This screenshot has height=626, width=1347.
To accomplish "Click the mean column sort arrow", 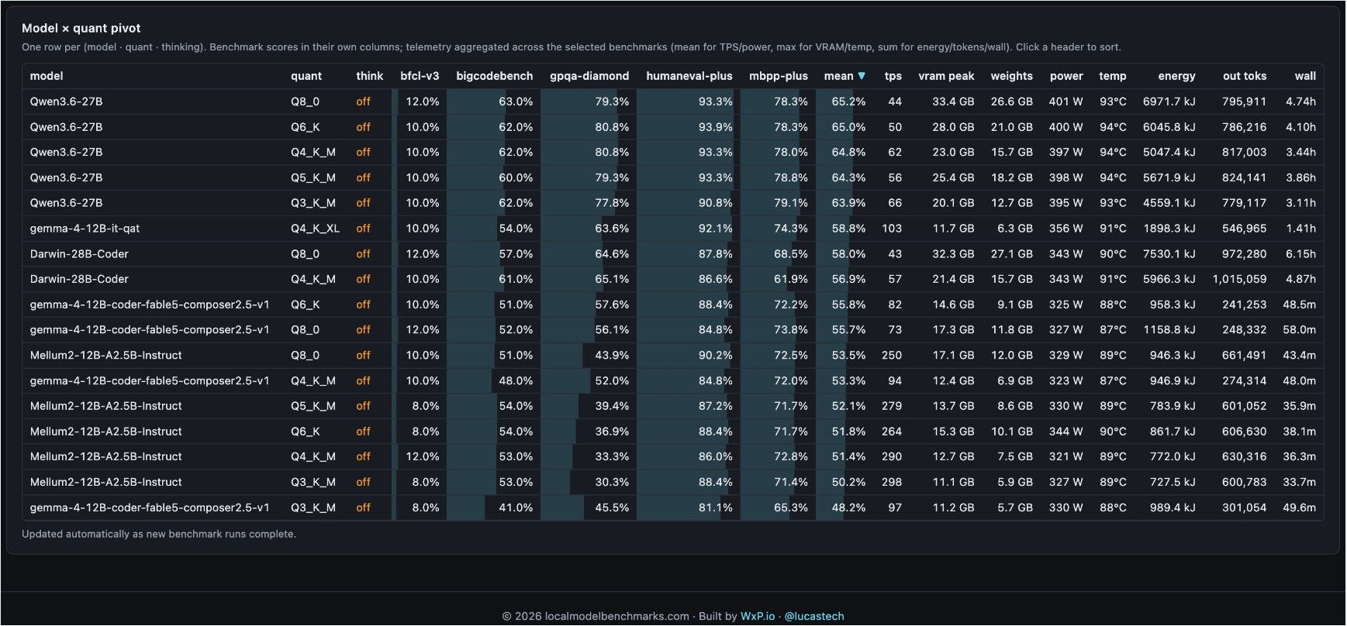I will [x=862, y=76].
